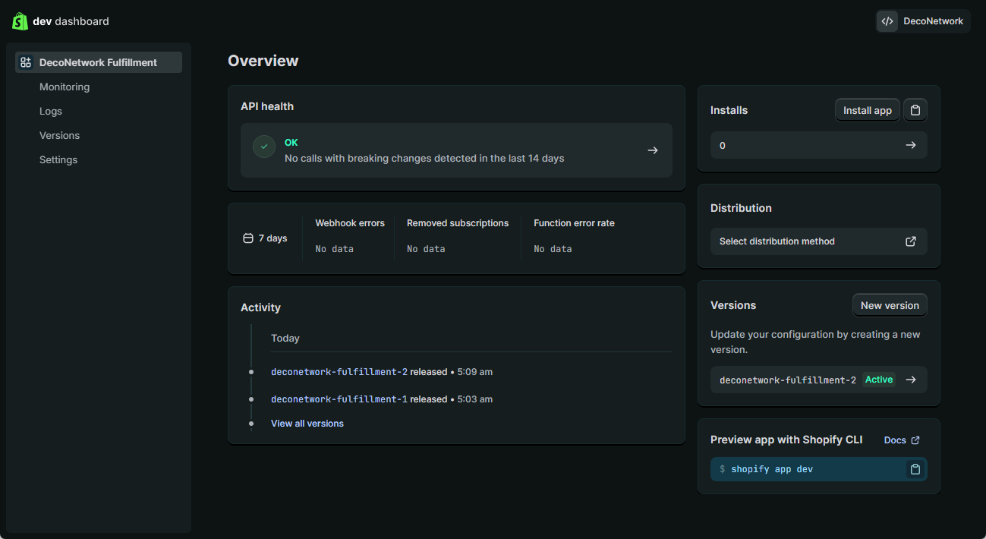This screenshot has width=986, height=539.
Task: Open active version arrow
Action: (911, 380)
